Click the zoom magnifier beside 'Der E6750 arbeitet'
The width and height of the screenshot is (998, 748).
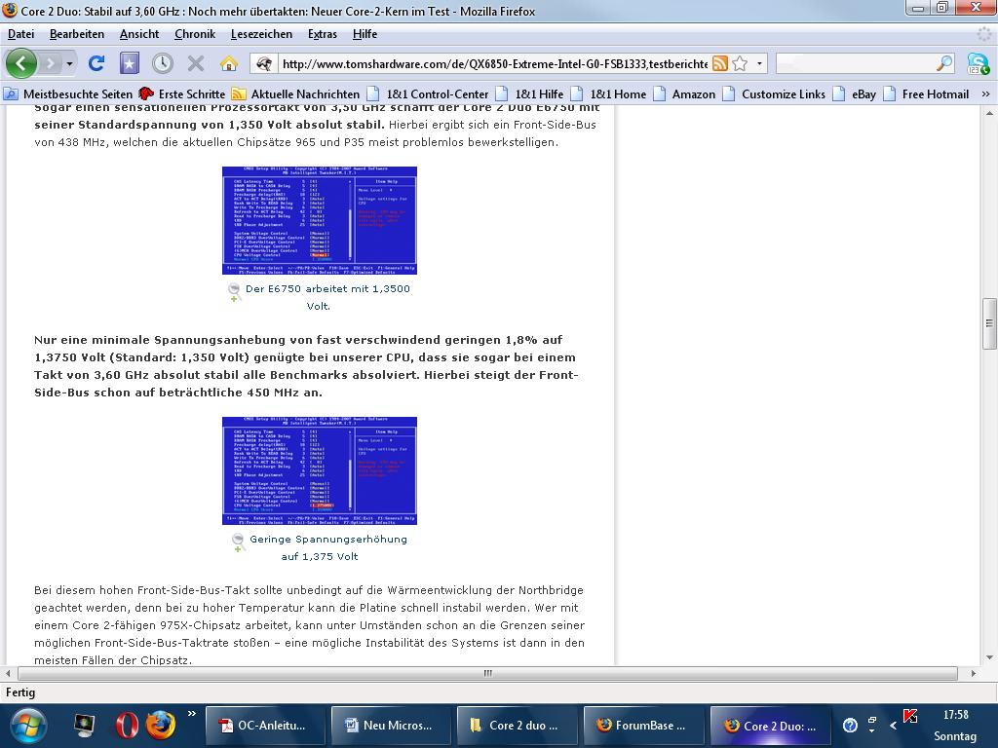[234, 291]
